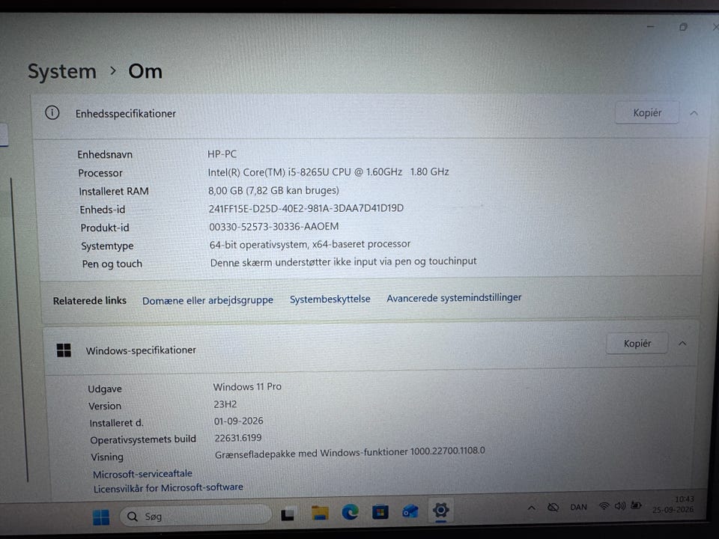
Task: Select the device name HP-PC
Action: pos(222,154)
